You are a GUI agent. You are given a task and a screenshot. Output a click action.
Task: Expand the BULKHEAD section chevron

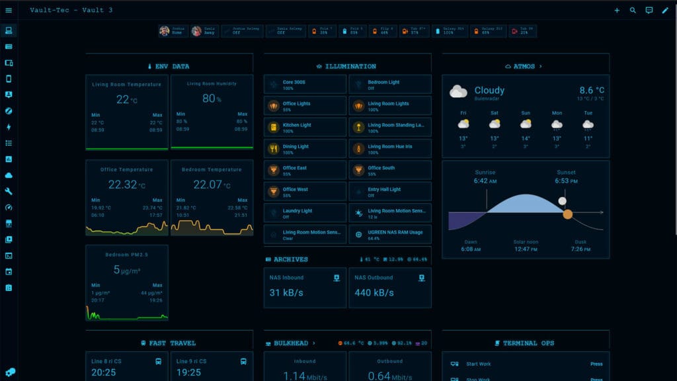[314, 343]
